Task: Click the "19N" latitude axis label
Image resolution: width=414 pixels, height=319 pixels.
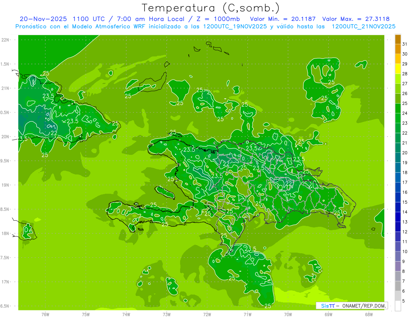Action: pos(6,185)
